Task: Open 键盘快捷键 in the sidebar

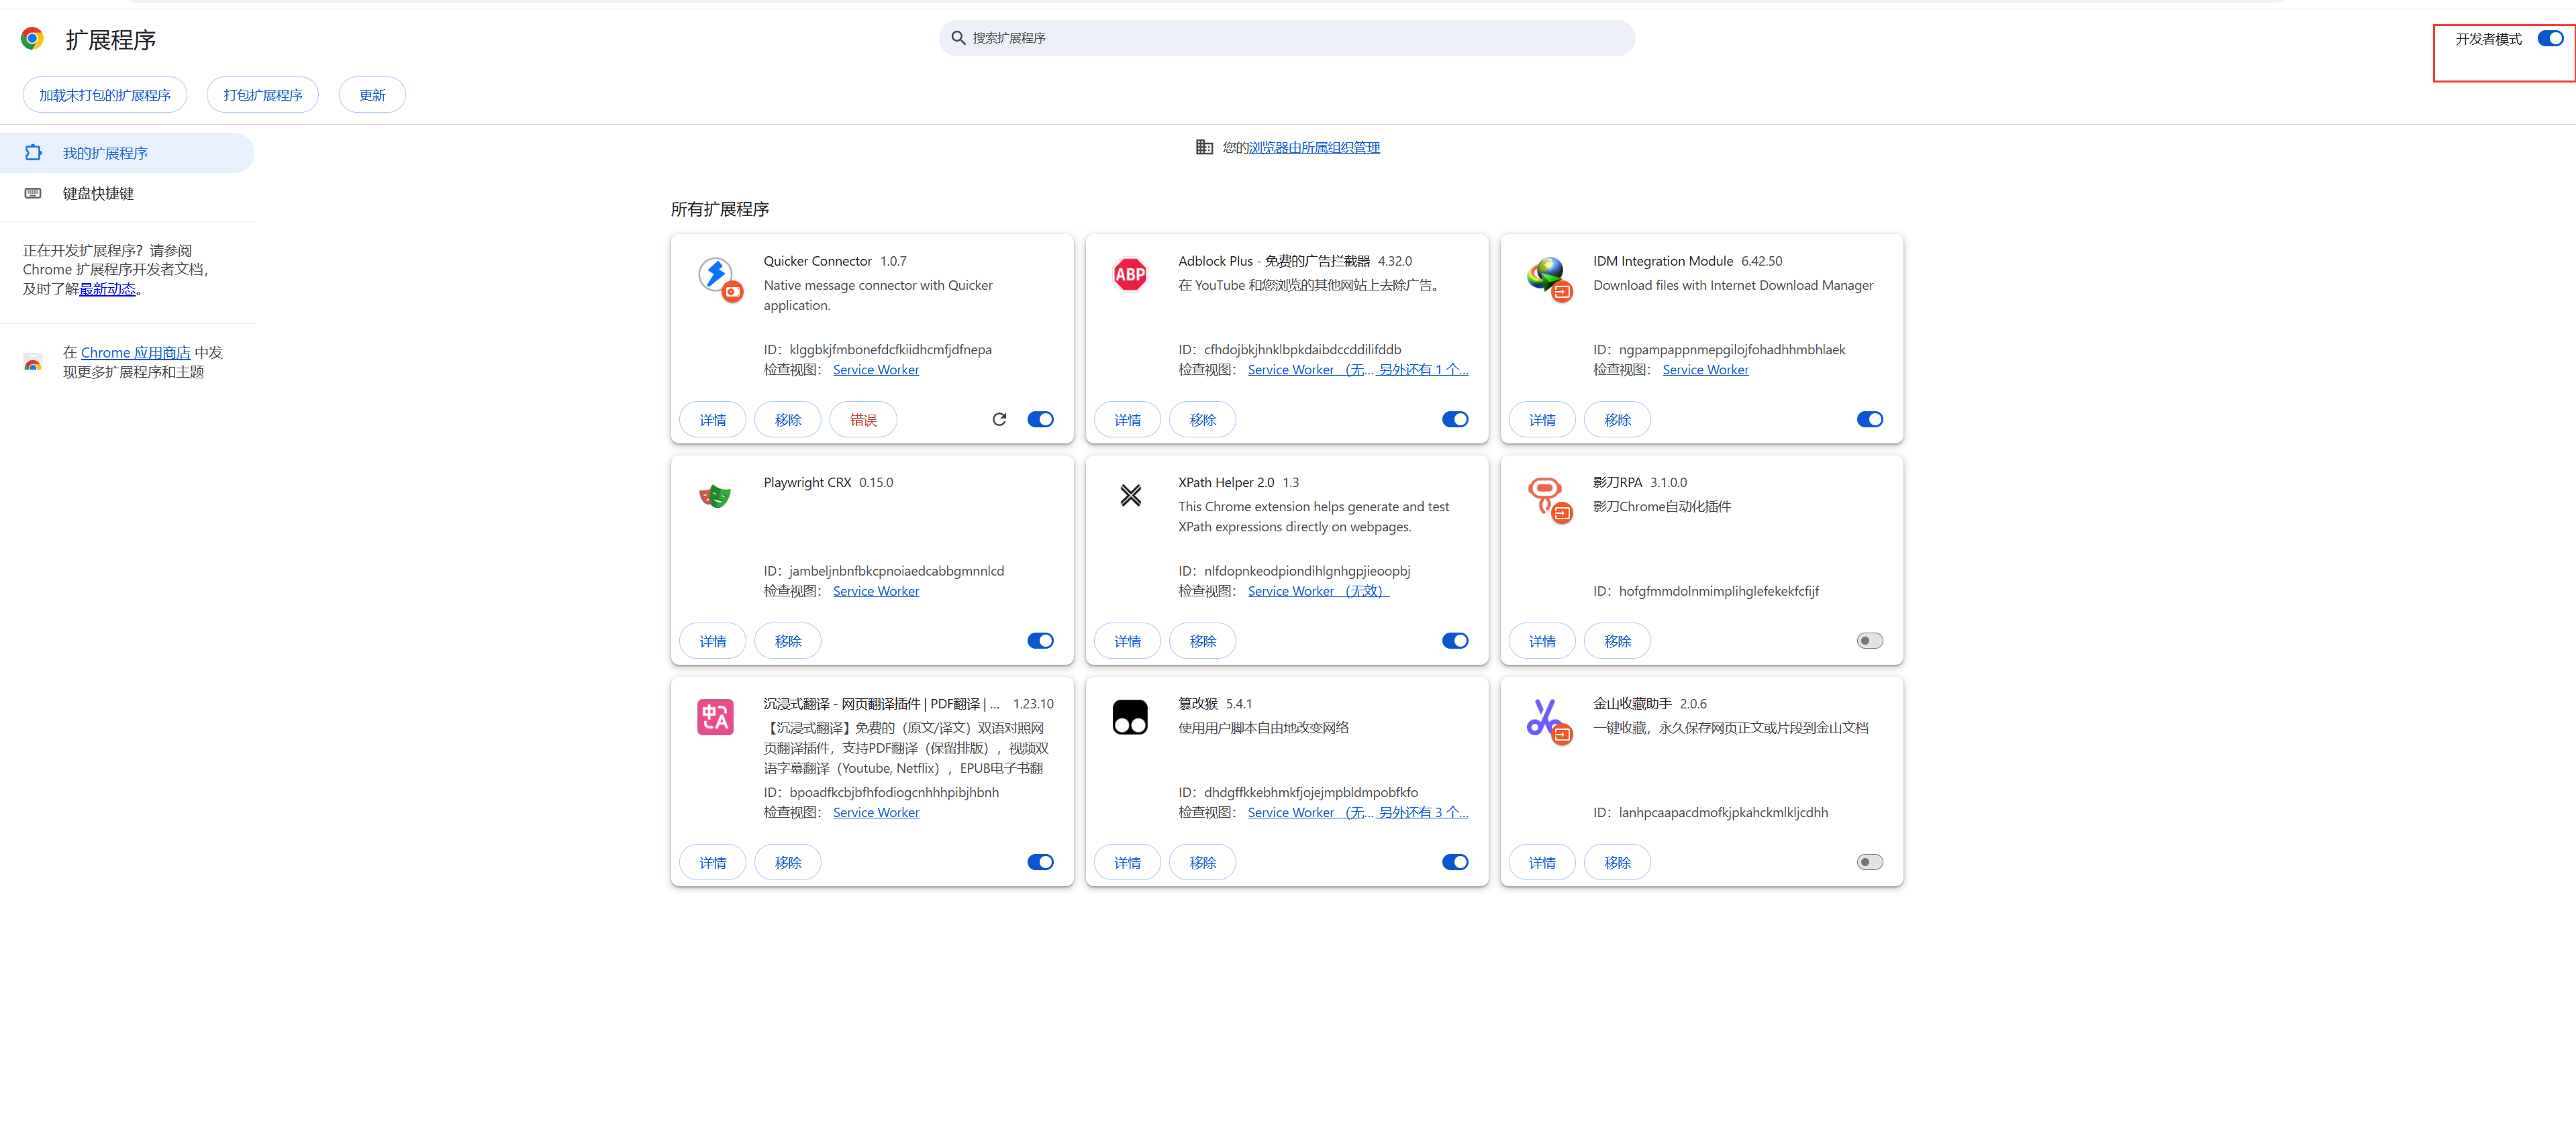Action: (127, 193)
